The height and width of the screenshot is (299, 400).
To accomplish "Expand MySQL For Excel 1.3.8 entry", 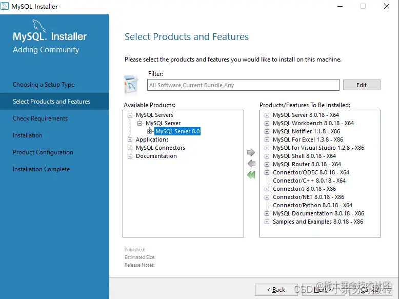I will coord(267,139).
